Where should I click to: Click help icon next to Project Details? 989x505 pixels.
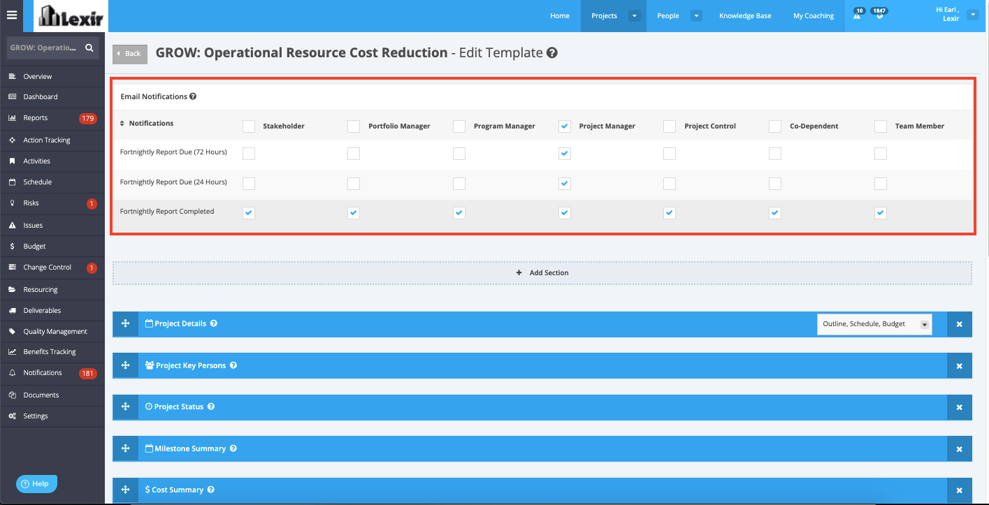coord(214,323)
